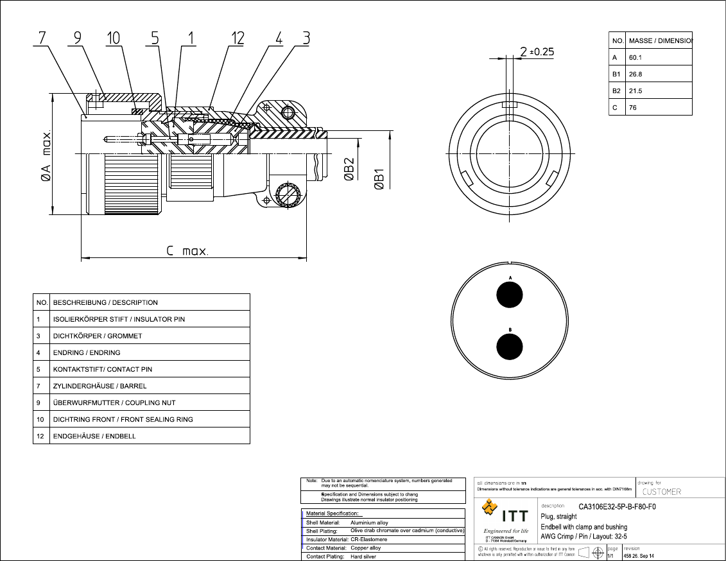Click the ØB2 dimension label
Screen dimensions: 726x561
pyautogui.click(x=350, y=169)
